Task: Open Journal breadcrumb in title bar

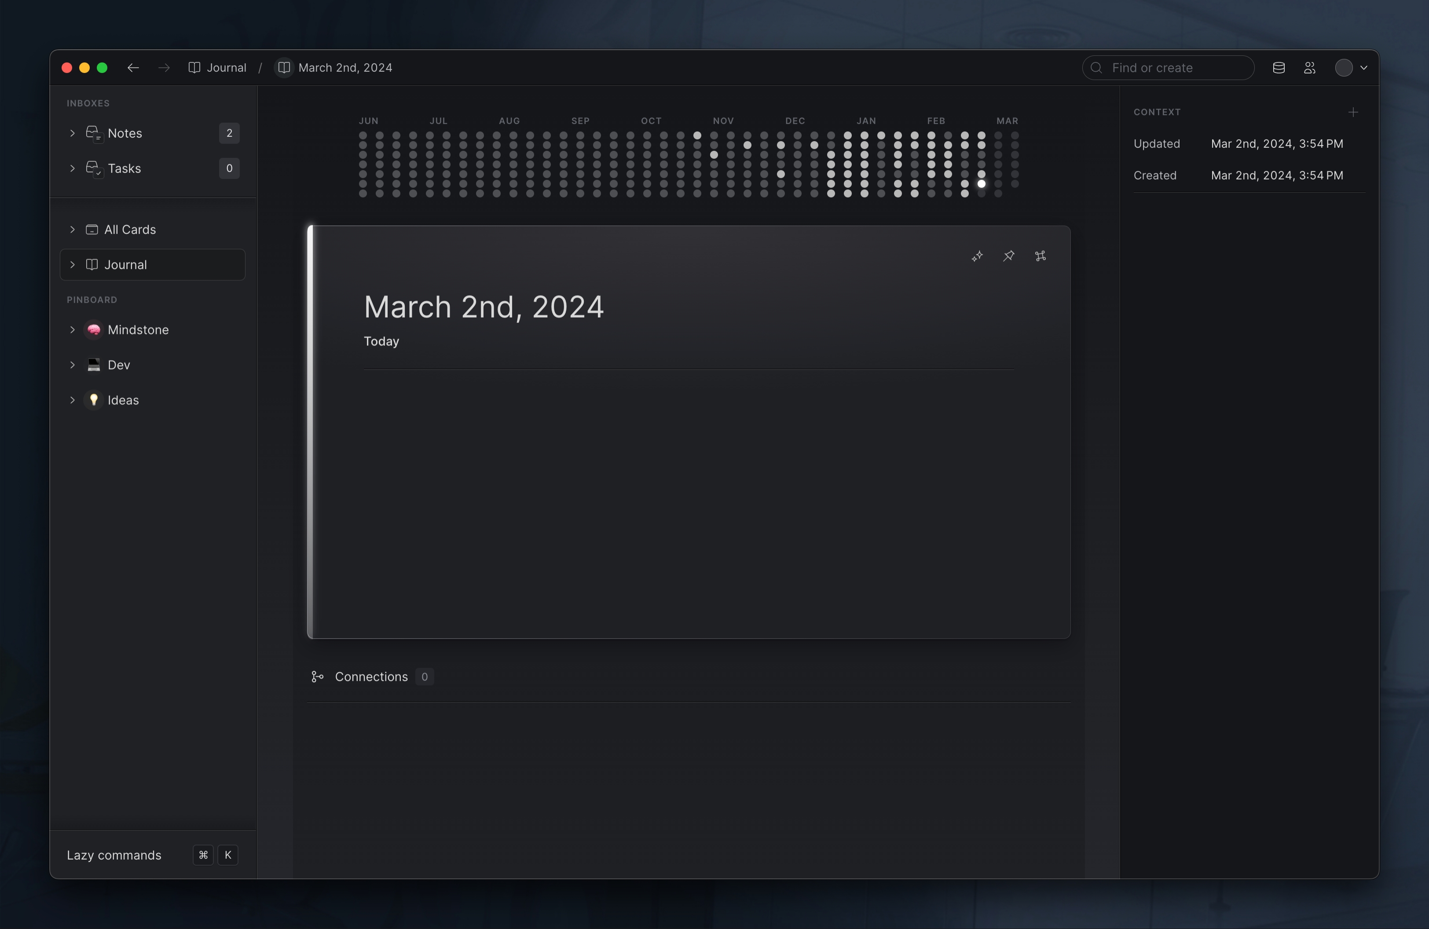Action: point(217,68)
